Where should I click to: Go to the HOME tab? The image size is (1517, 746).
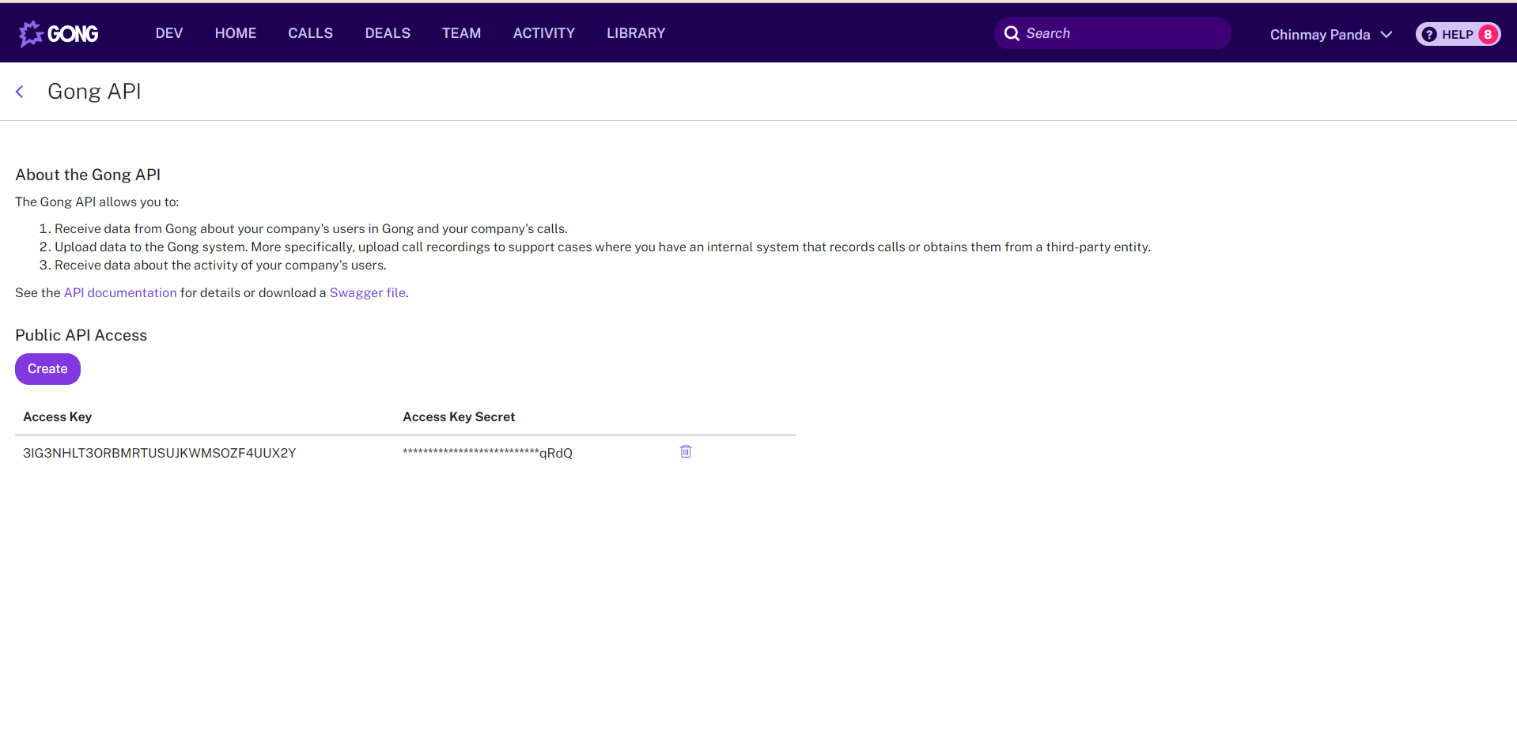(236, 33)
